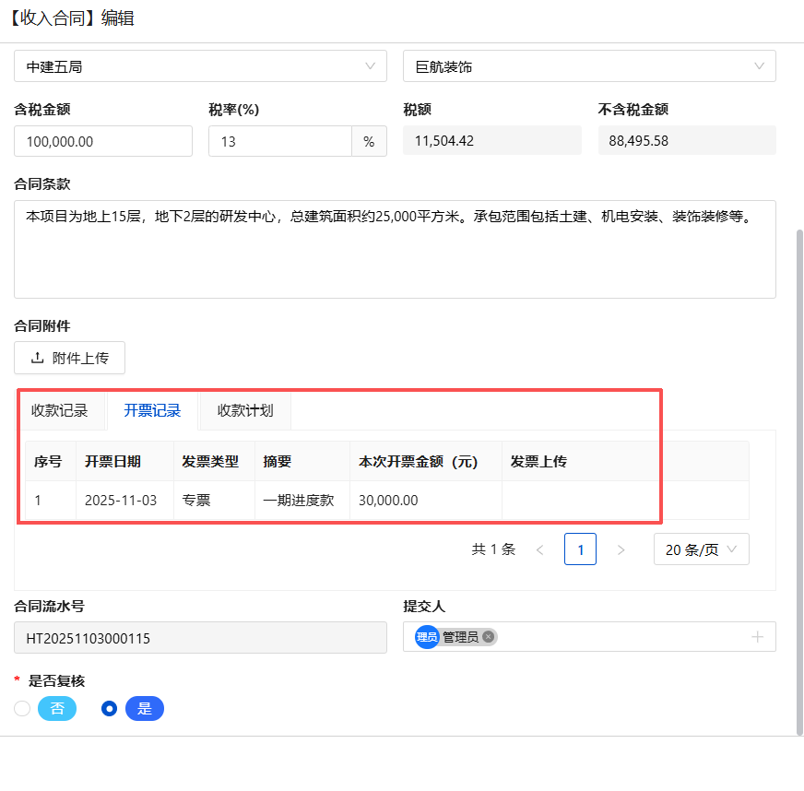
Task: Click the + icon in 提交人 field
Action: [757, 636]
